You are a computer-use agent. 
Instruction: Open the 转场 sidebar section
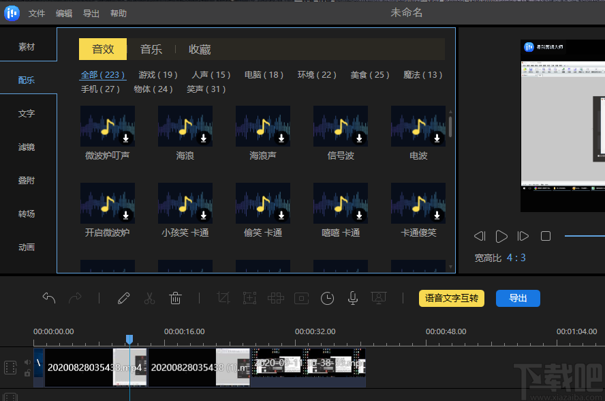(x=27, y=213)
